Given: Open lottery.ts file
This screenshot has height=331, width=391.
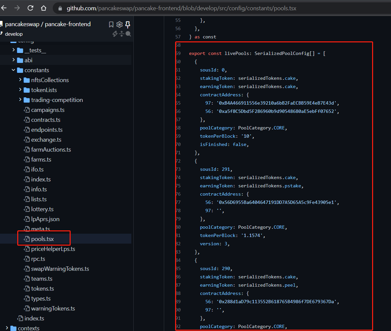Looking at the screenshot, I should pyautogui.click(x=42, y=209).
